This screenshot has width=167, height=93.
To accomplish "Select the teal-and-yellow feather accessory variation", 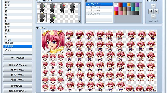I will pos(42,8).
